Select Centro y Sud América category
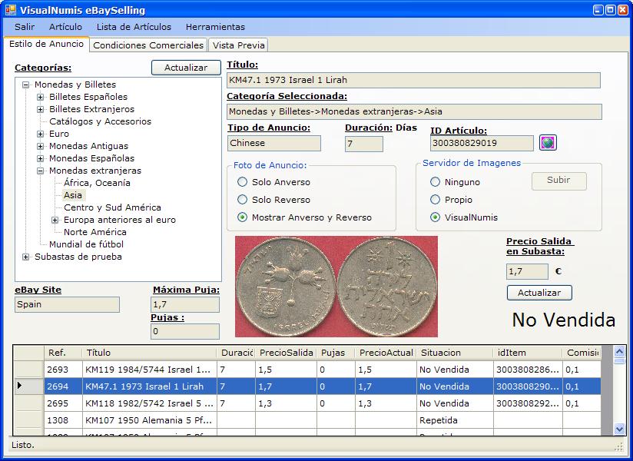 [x=112, y=207]
